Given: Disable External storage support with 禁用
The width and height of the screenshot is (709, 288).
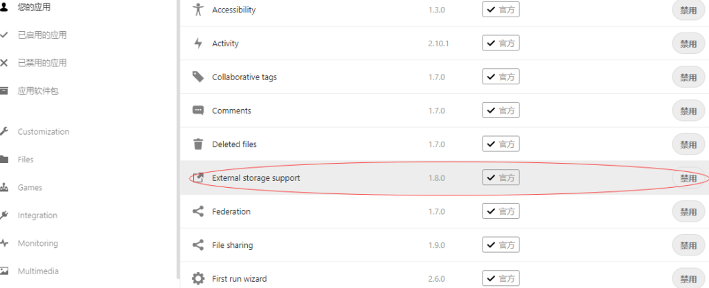Looking at the screenshot, I should pyautogui.click(x=688, y=178).
